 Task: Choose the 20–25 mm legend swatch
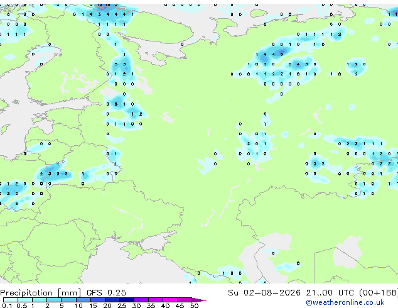click(112, 300)
